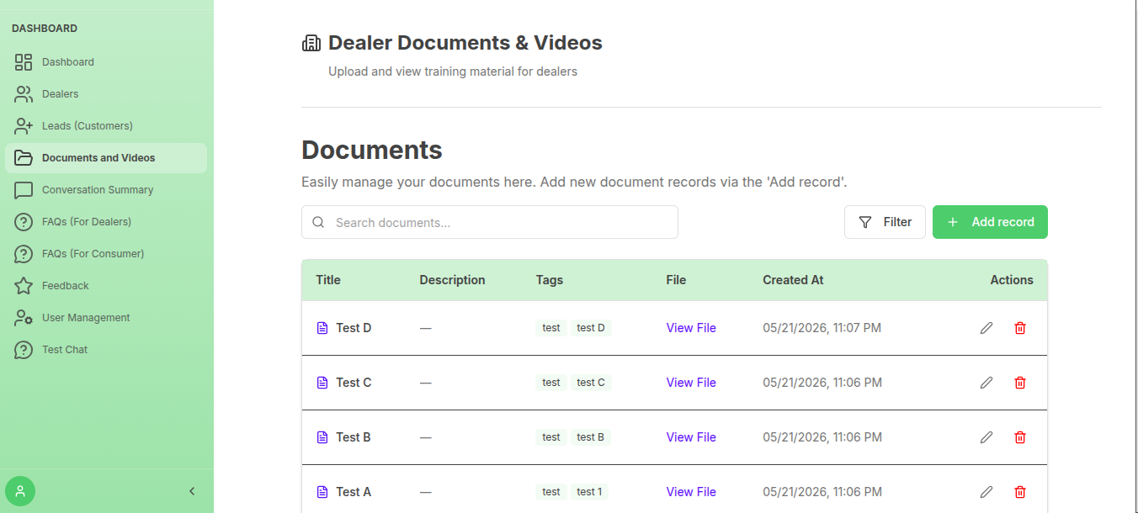Delete the Test A document
1138x513 pixels.
[1020, 492]
